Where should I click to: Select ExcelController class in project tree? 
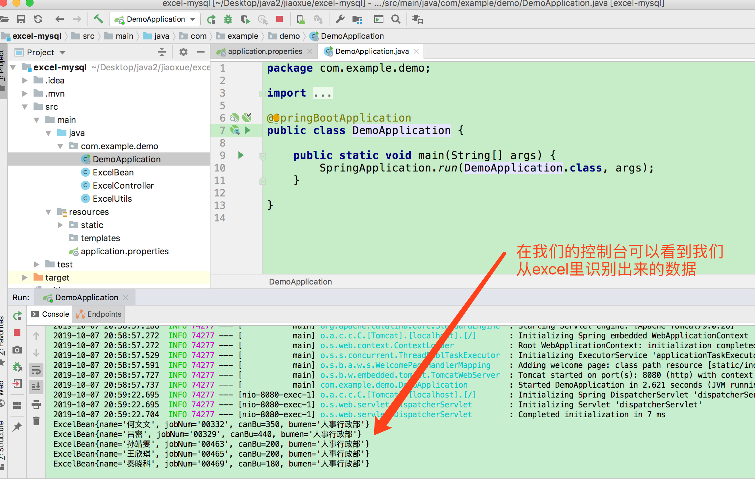[123, 186]
